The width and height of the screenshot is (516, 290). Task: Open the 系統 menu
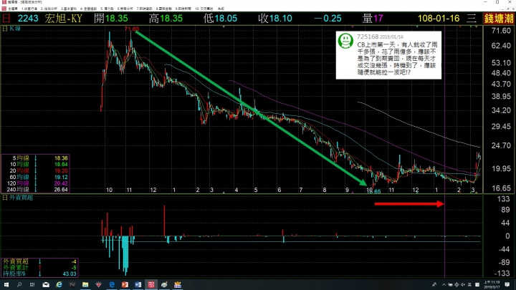pos(221,9)
